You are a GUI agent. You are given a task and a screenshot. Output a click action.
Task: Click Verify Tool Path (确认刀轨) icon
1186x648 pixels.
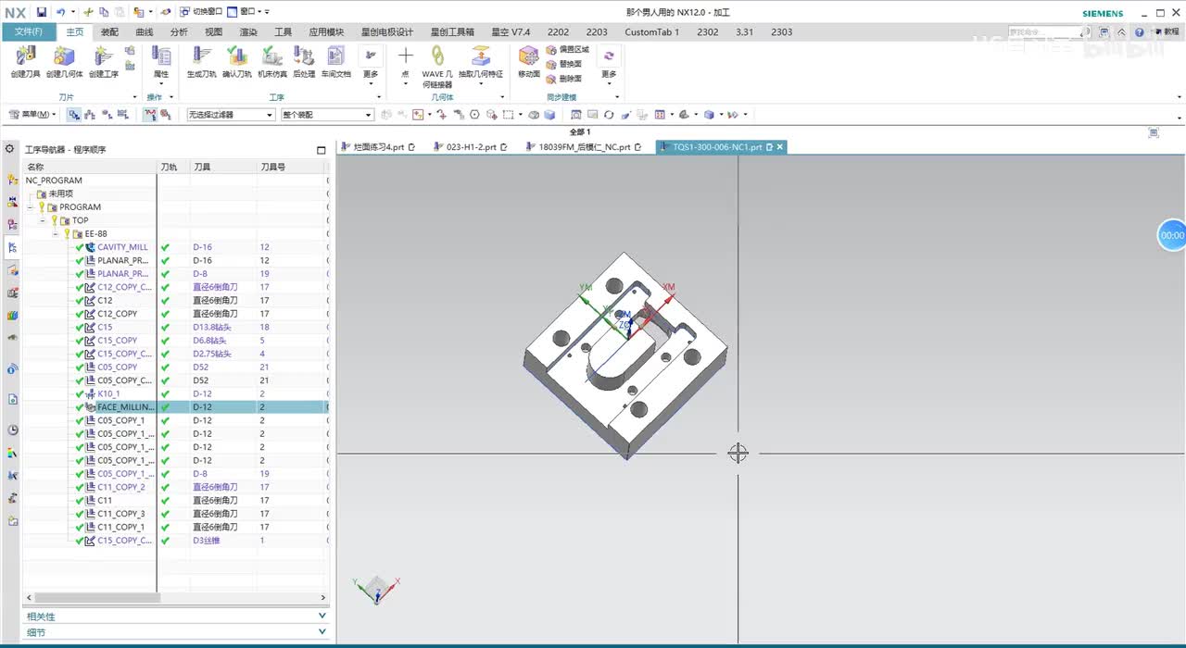tap(236, 57)
